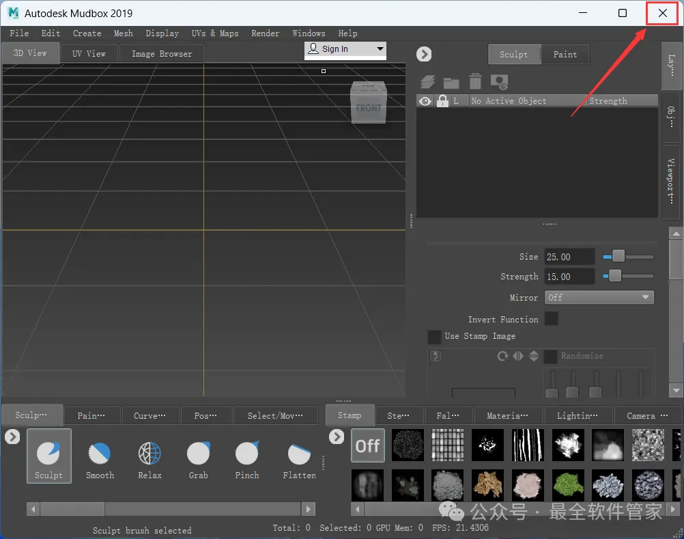Select the dark speckled circle stamp
Screen dimensions: 684x539
coord(408,445)
